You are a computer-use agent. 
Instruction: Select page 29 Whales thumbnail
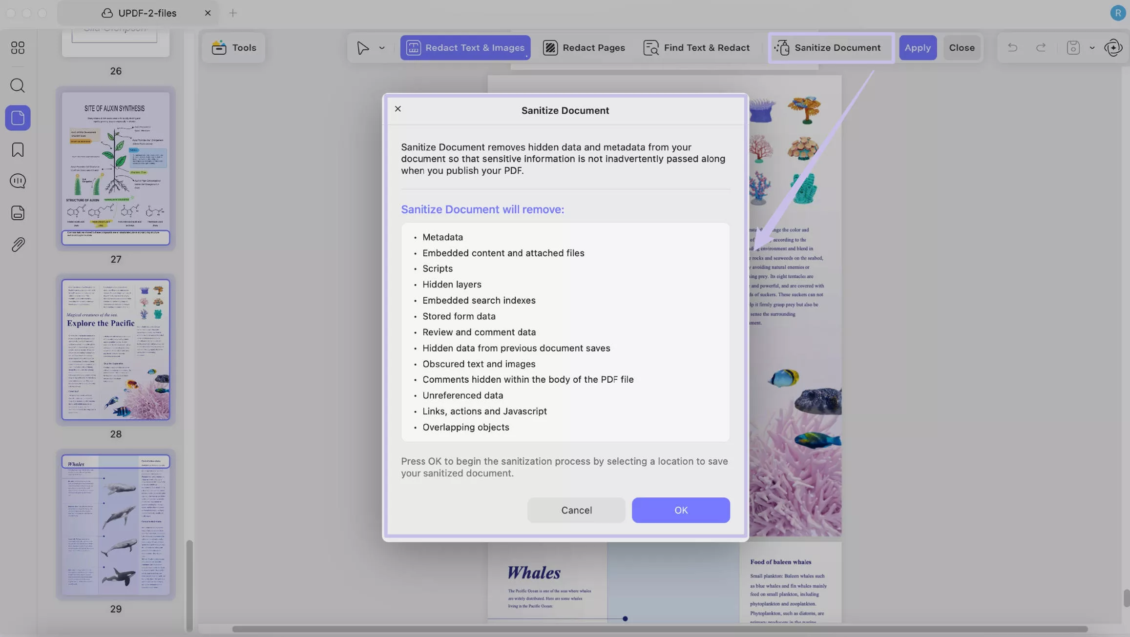click(115, 525)
